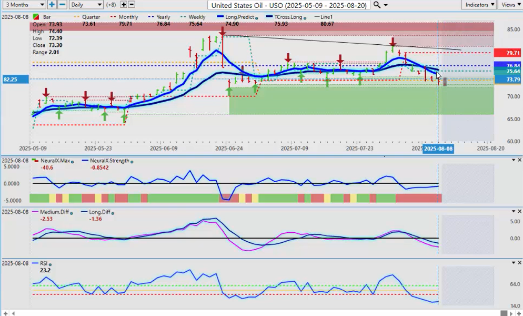Expand the Medium.Diff panel options arrow

tap(513, 211)
